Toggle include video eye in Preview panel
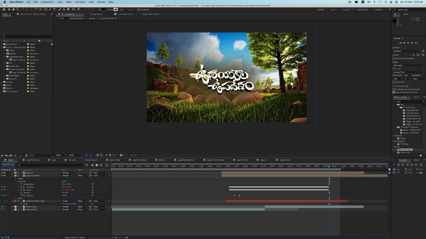 click(x=410, y=55)
